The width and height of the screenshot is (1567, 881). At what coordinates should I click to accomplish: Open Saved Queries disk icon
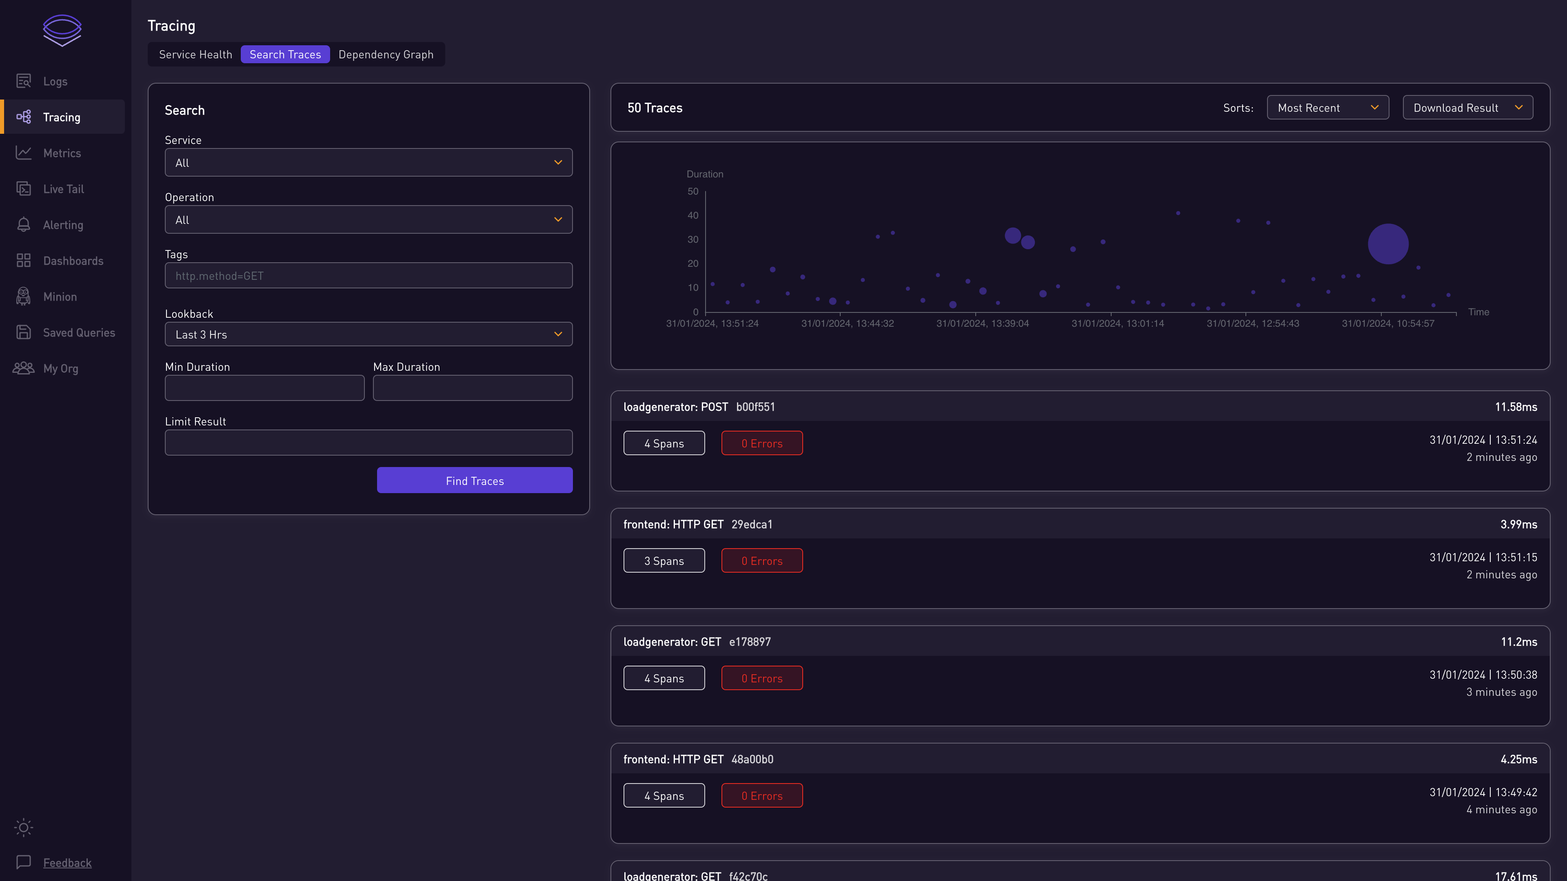[x=24, y=332]
